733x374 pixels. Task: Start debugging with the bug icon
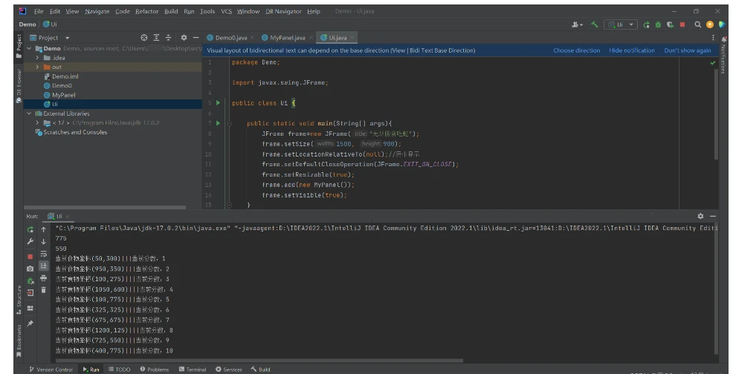[657, 24]
